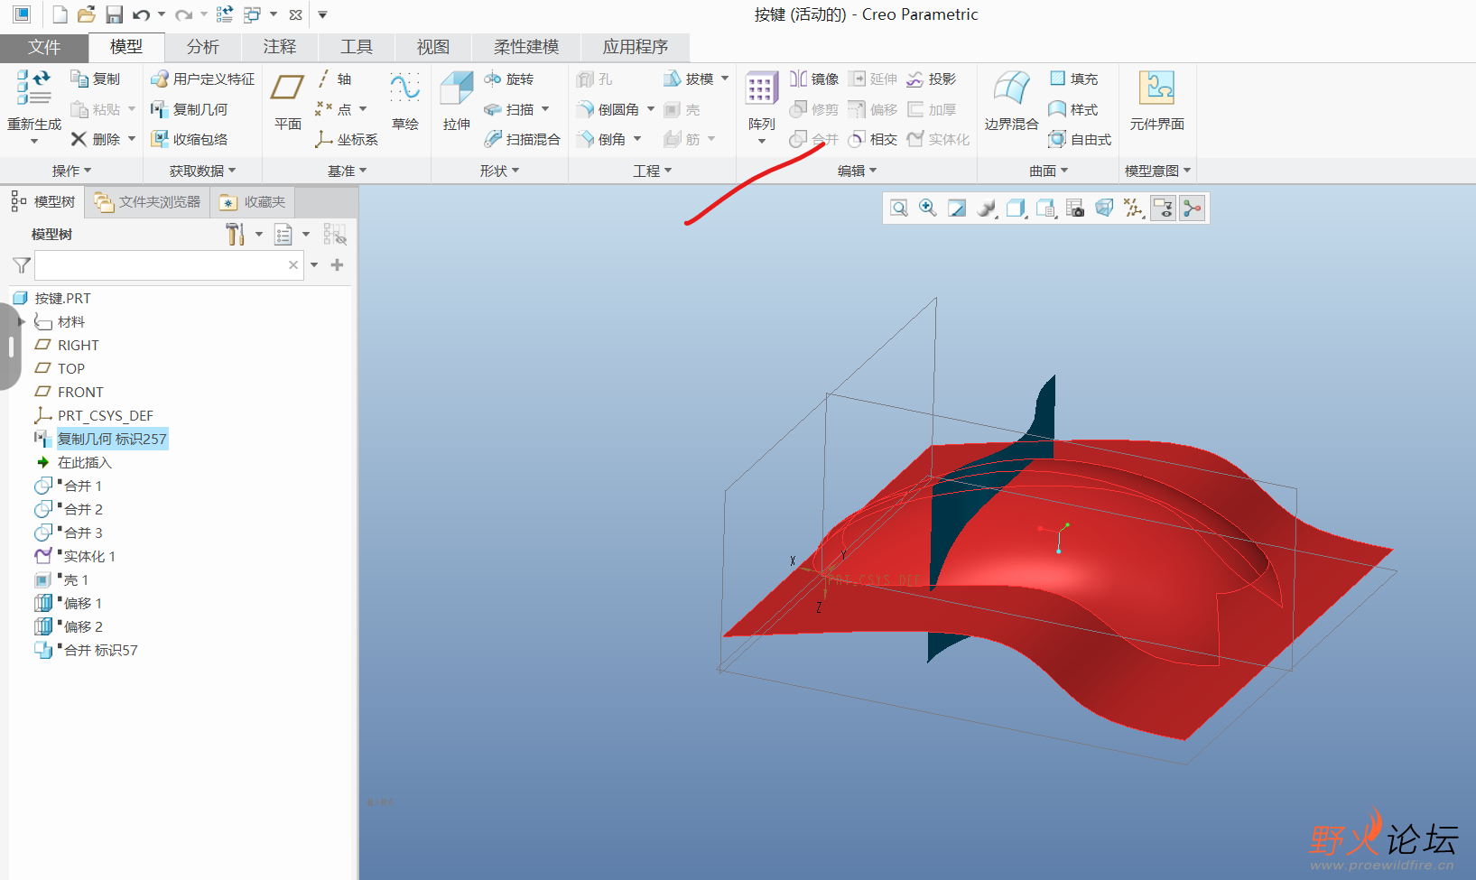The width and height of the screenshot is (1476, 880).
Task: Toggle spin center display in view toolbar
Action: pyautogui.click(x=1193, y=208)
